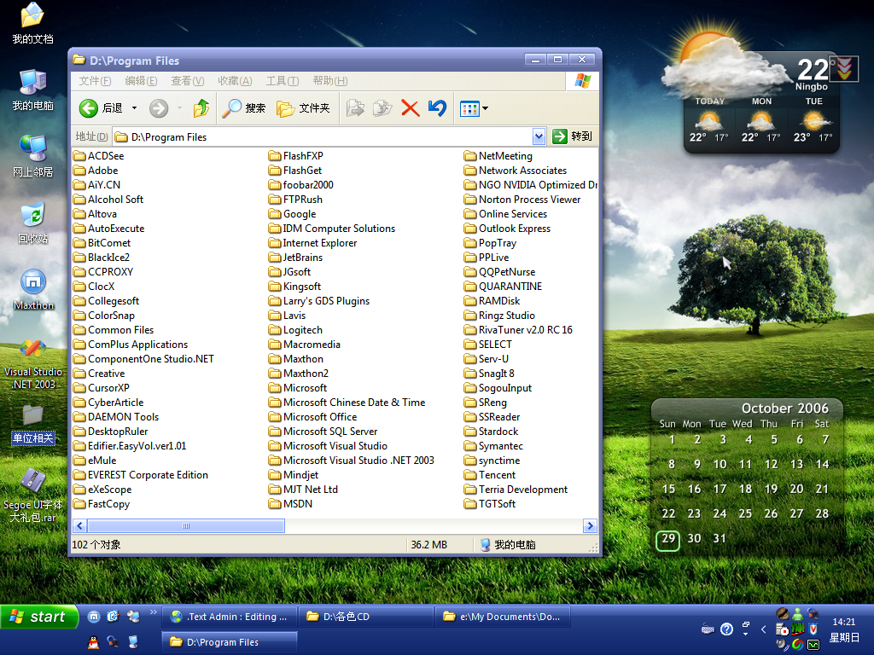Expand the quick launch overflow chevron

pos(154,612)
